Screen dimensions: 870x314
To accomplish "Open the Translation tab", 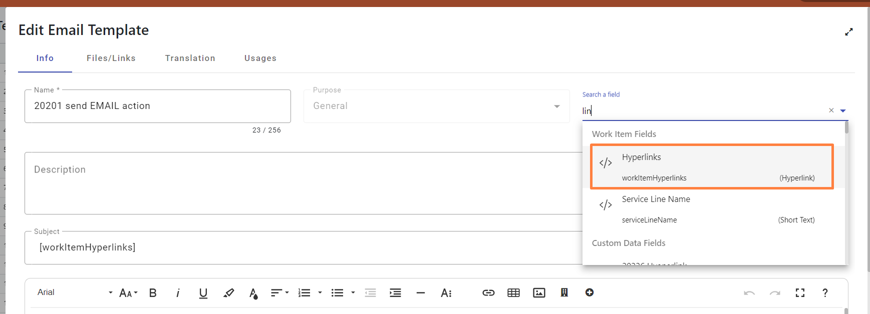I will [190, 58].
